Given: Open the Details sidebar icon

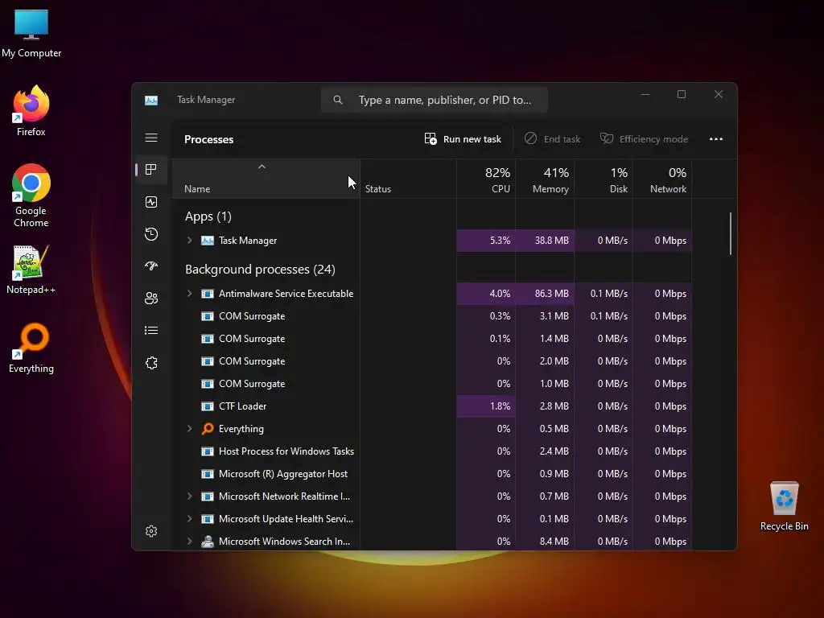Looking at the screenshot, I should coord(151,331).
